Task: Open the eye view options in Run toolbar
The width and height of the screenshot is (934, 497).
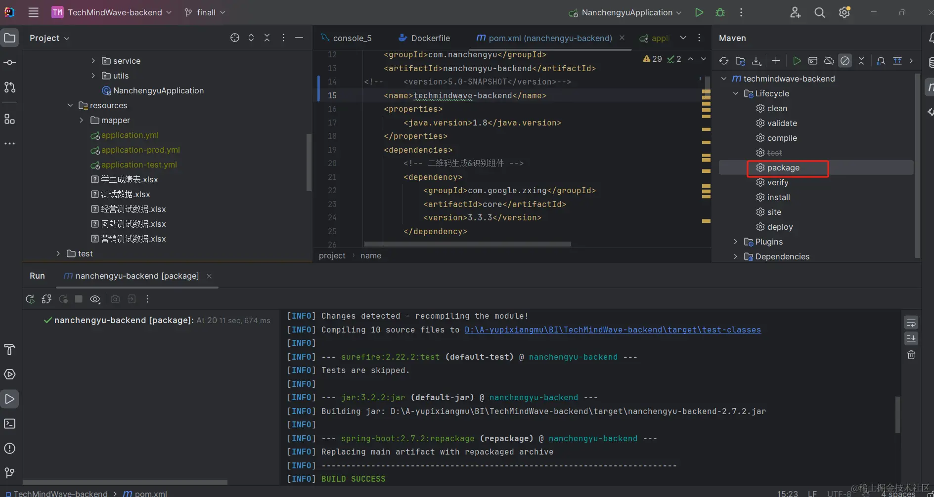Action: [95, 299]
